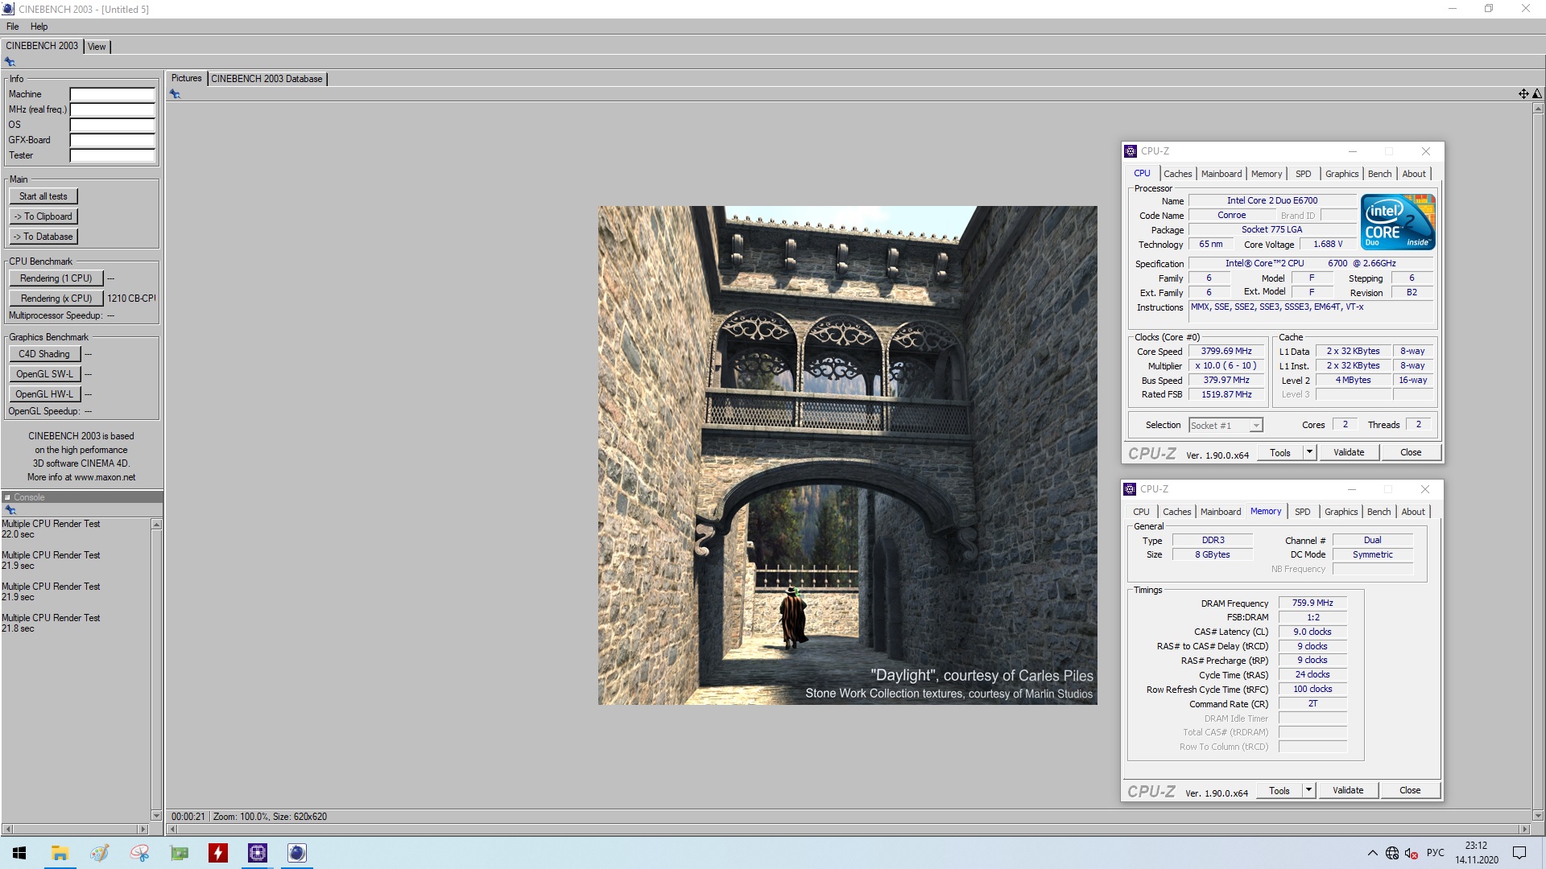Open SPD tab in upper CPU-Z
Image resolution: width=1546 pixels, height=869 pixels.
1304,174
